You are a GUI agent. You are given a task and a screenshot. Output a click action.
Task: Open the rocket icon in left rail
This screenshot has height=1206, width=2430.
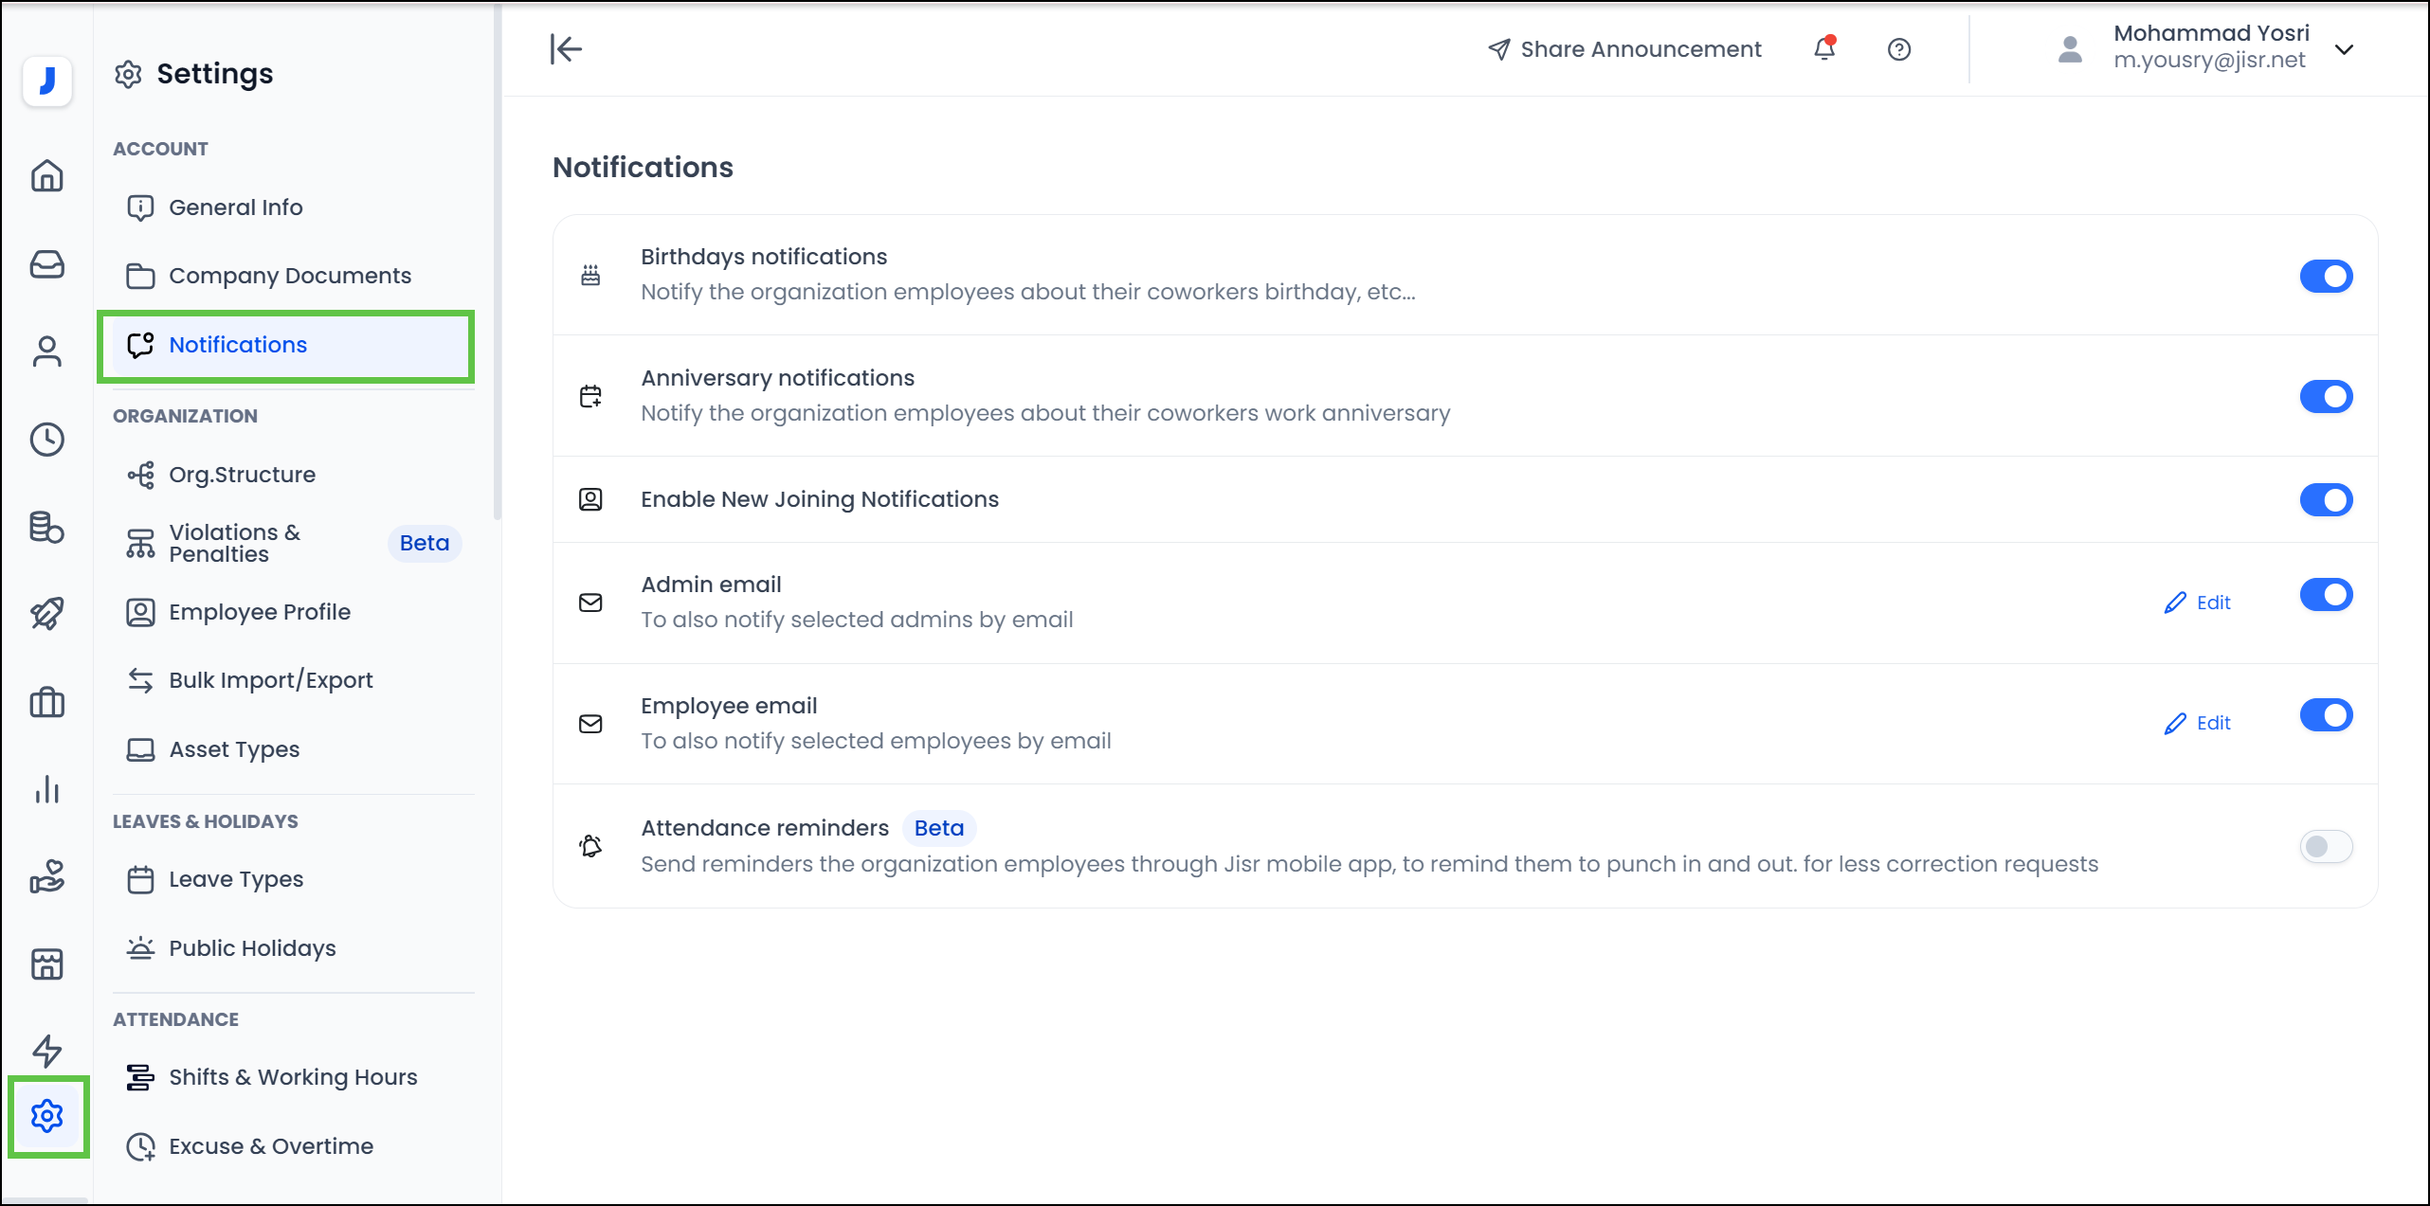point(46,614)
